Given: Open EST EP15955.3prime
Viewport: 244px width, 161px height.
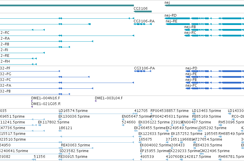Looking at the screenshot, I should [155, 151].
